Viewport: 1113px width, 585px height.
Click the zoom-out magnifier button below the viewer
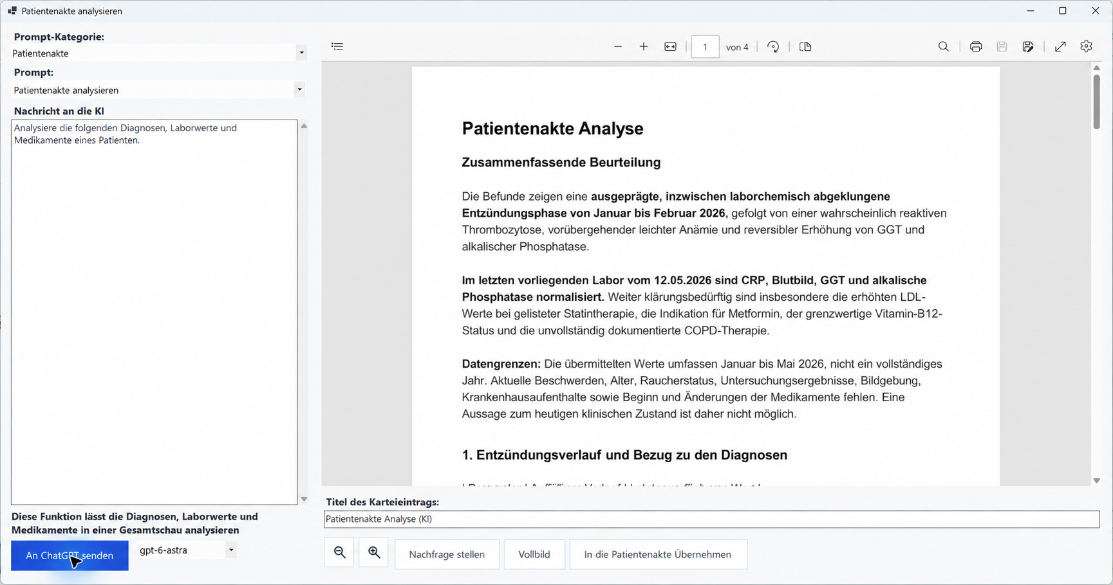point(339,553)
